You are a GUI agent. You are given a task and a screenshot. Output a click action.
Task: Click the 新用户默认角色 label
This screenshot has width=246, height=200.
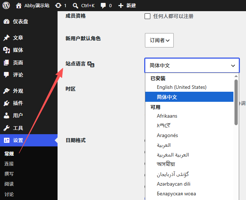click(83, 38)
